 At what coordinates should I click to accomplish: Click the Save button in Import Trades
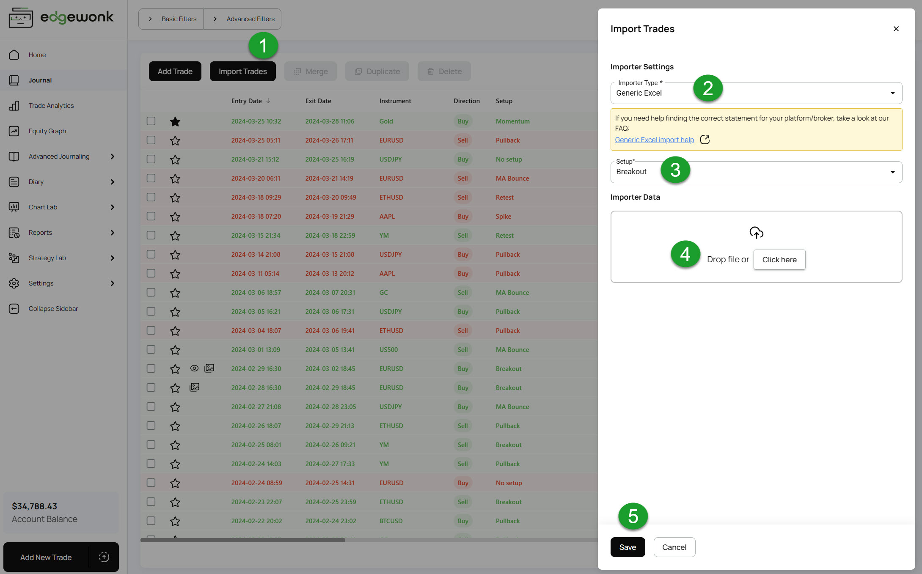pyautogui.click(x=628, y=547)
